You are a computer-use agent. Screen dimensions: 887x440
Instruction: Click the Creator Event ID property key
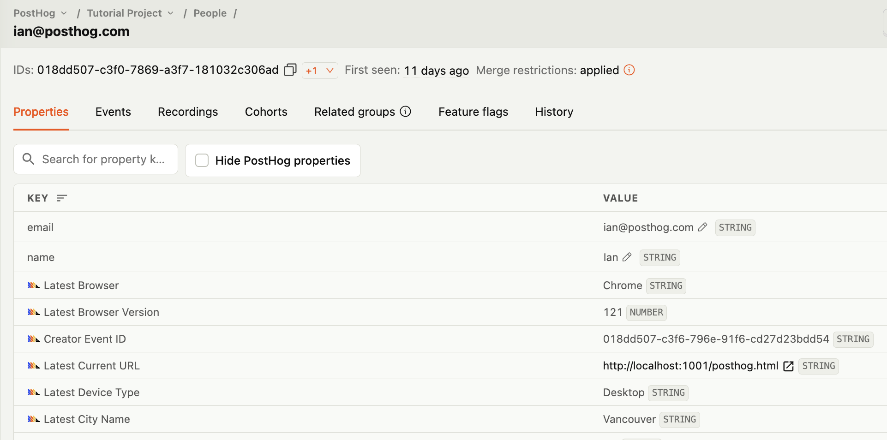[85, 339]
